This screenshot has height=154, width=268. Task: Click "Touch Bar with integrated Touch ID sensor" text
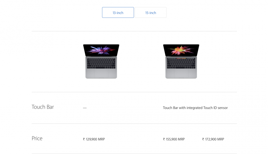click(x=195, y=108)
